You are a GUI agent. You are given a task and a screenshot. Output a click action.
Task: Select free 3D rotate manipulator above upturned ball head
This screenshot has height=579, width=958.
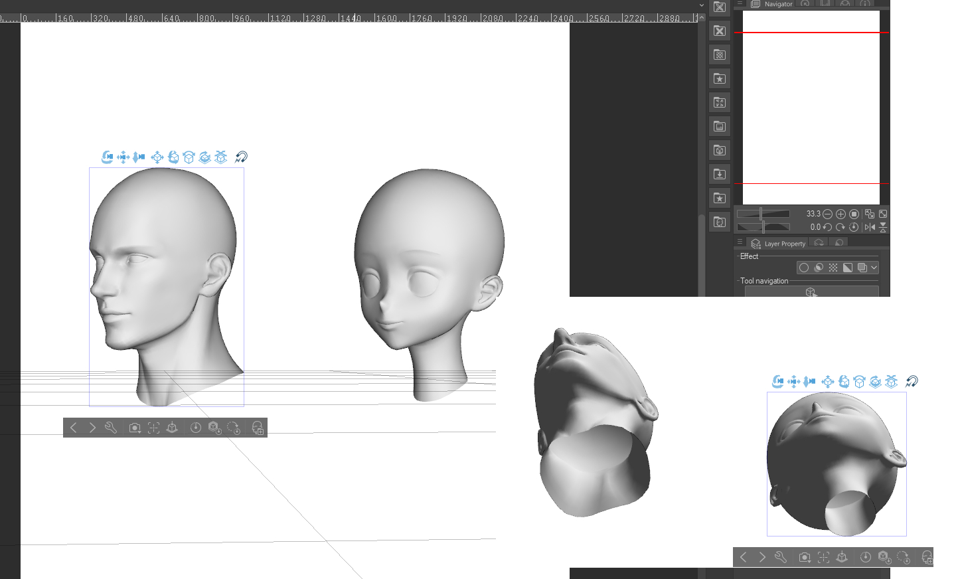[844, 382]
